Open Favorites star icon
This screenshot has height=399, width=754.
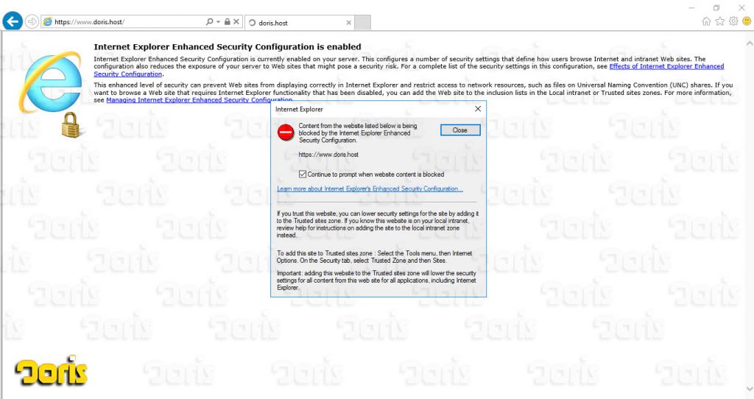tap(720, 21)
